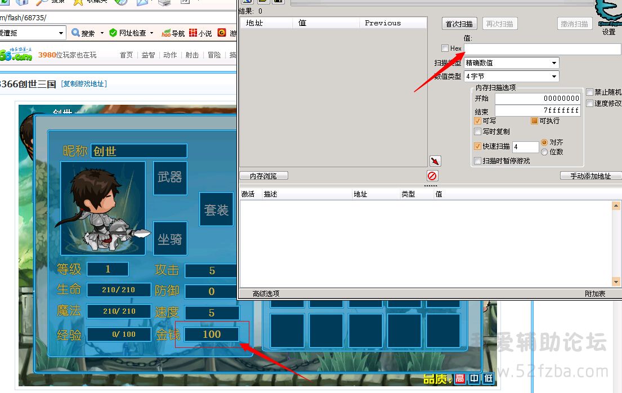
Task: Open the 动作 game category
Action: [170, 55]
